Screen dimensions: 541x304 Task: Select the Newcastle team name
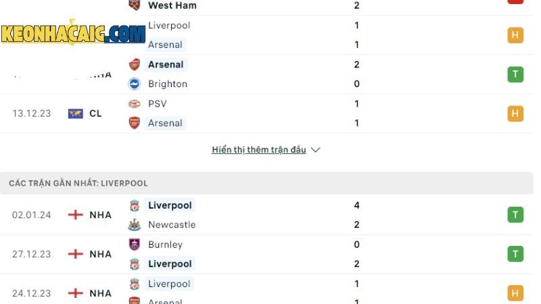coord(172,225)
